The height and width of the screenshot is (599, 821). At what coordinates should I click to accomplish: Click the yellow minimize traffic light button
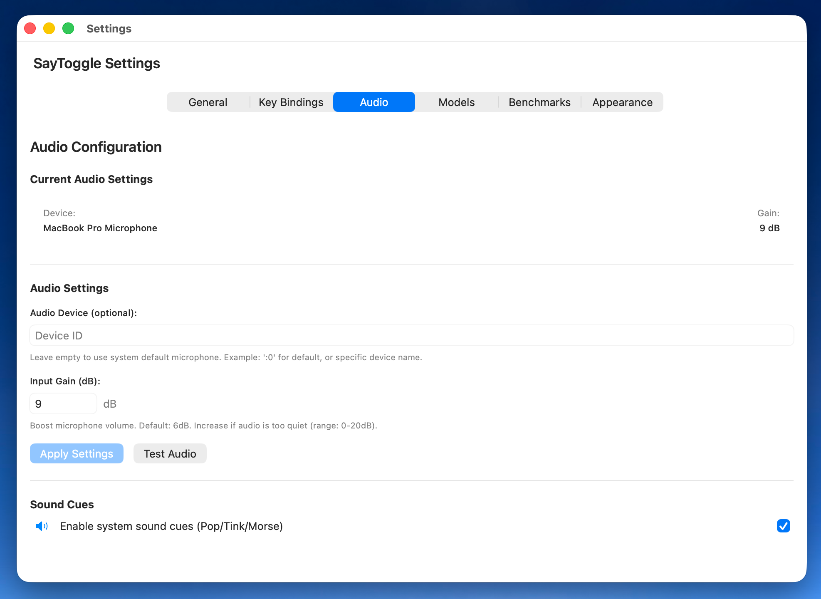click(49, 28)
